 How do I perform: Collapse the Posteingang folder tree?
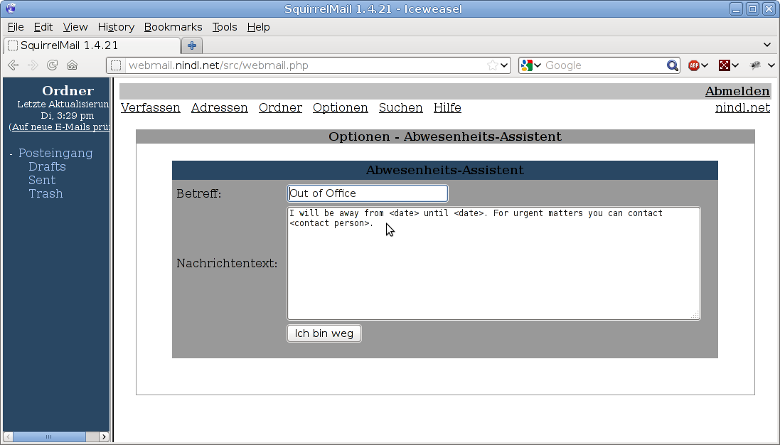tap(11, 154)
